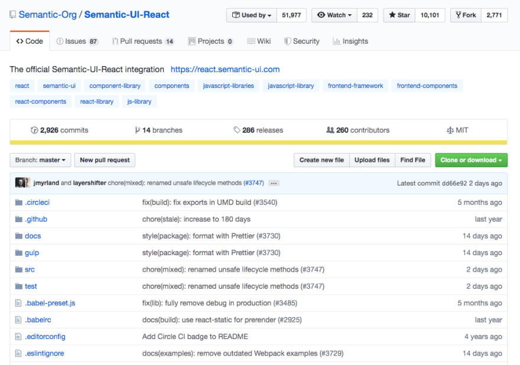
Task: Open the 'increase to 180 days' commit message
Action: tap(196, 219)
